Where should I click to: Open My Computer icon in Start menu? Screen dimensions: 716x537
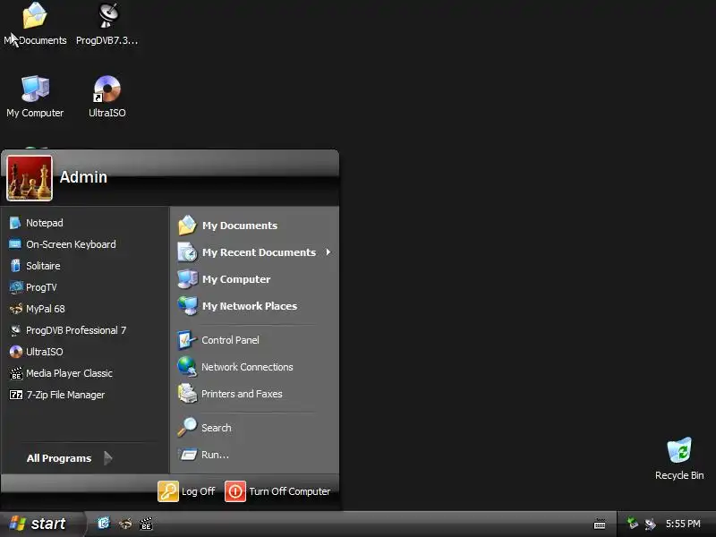click(187, 279)
